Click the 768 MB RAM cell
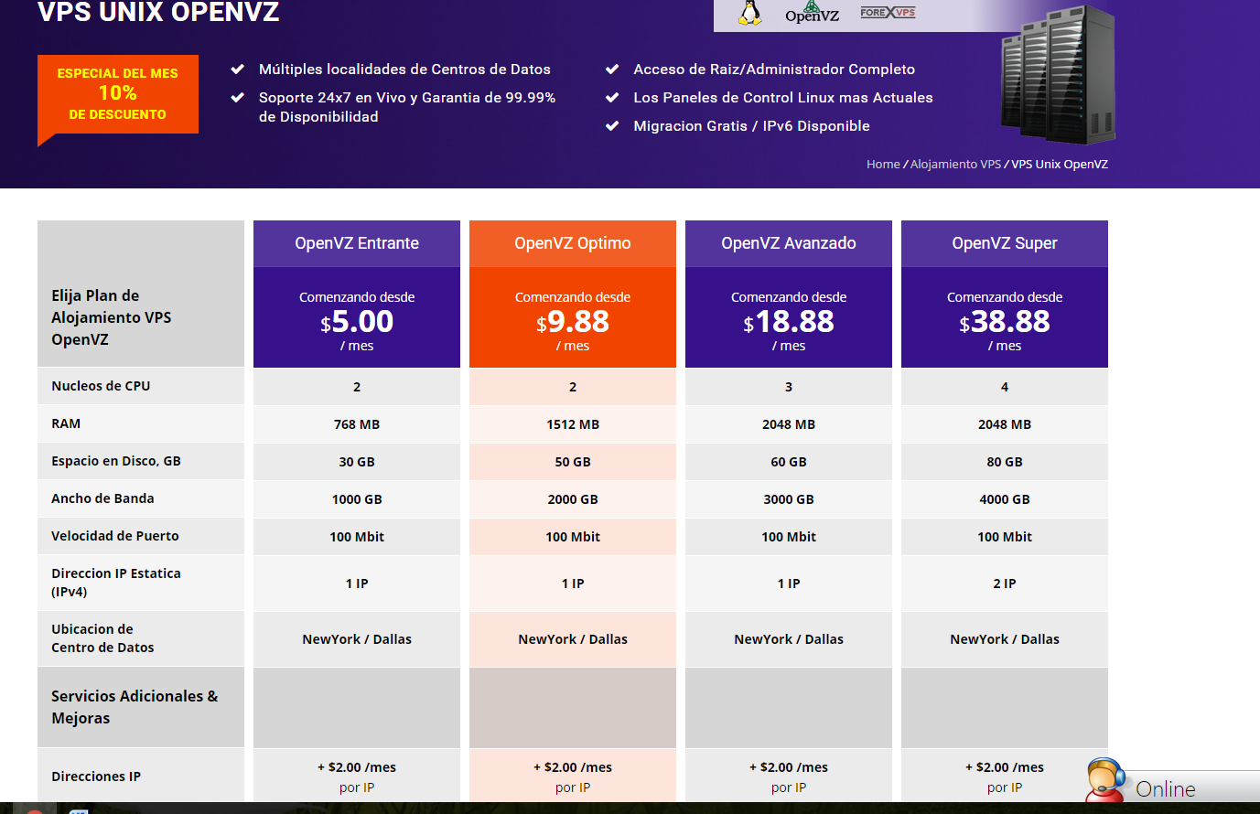This screenshot has width=1260, height=814. (357, 424)
